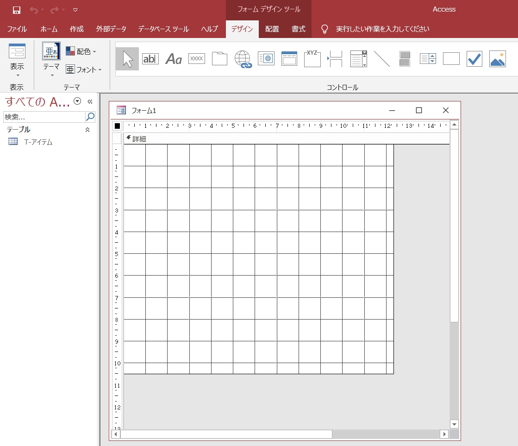Select the Text Box control
518x446 pixels.
coord(150,59)
